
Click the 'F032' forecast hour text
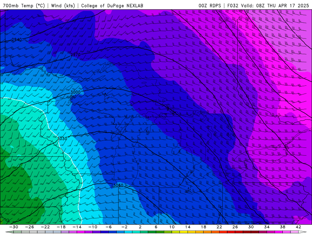(233, 5)
